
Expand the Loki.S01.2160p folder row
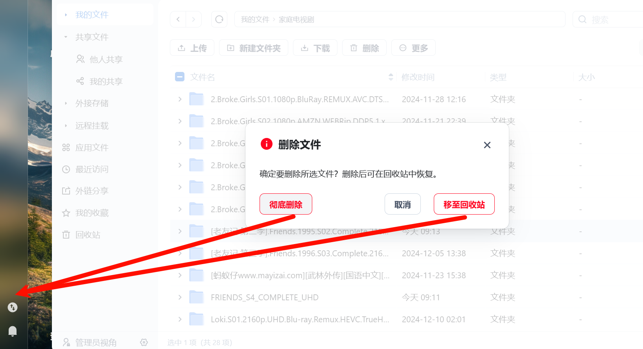pyautogui.click(x=180, y=319)
